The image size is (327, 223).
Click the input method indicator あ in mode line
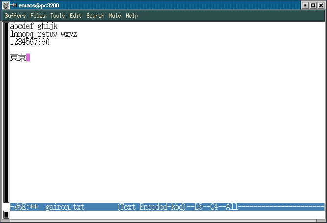click(18, 207)
